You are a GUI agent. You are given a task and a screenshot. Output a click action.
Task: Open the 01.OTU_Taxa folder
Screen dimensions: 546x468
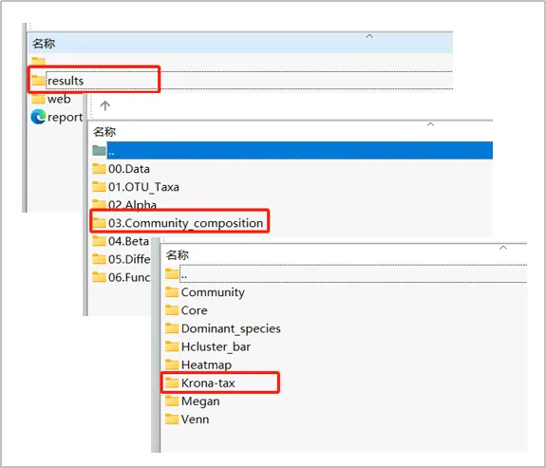pos(136,187)
